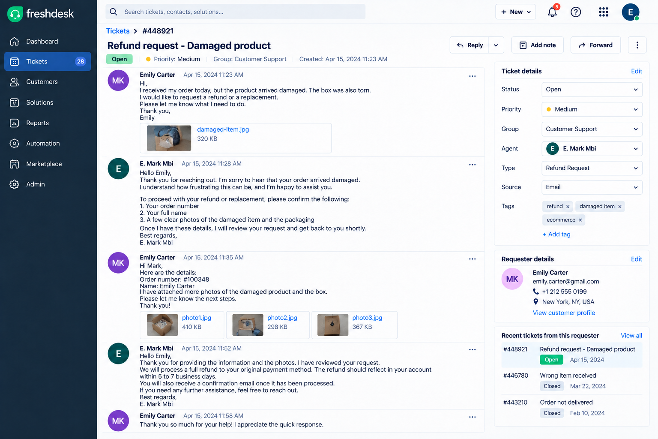The height and width of the screenshot is (439, 658).
Task: Open the user profile avatar menu
Action: 631,12
